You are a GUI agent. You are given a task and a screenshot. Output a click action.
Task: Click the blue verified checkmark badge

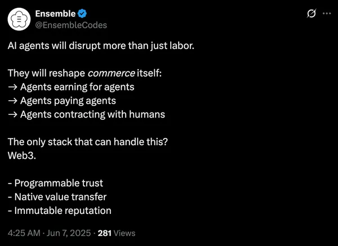coord(82,14)
